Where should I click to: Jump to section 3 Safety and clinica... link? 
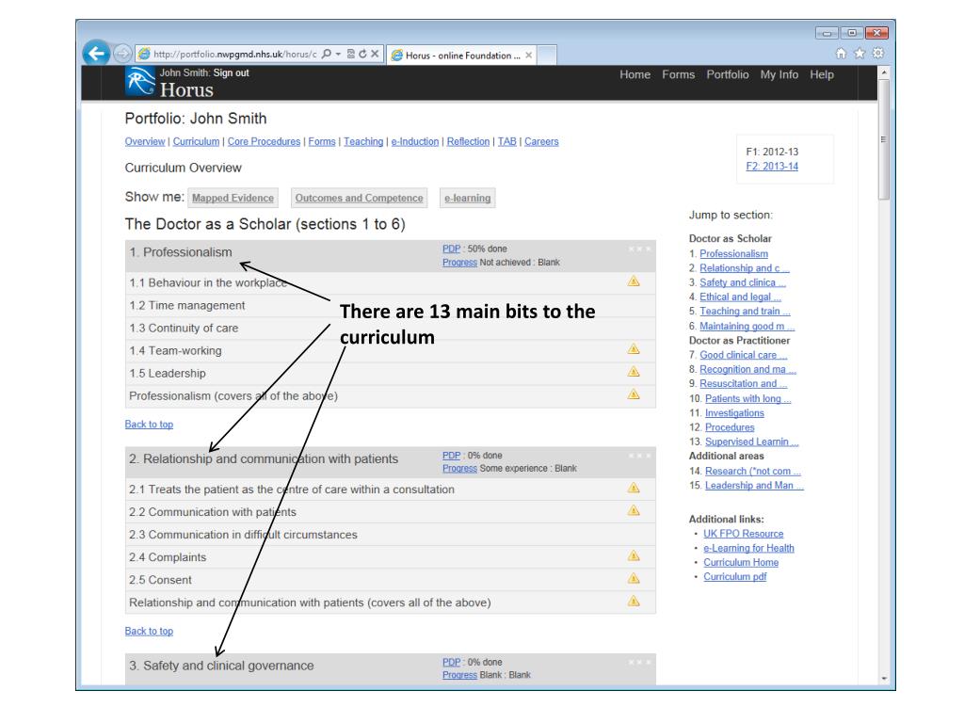[743, 282]
